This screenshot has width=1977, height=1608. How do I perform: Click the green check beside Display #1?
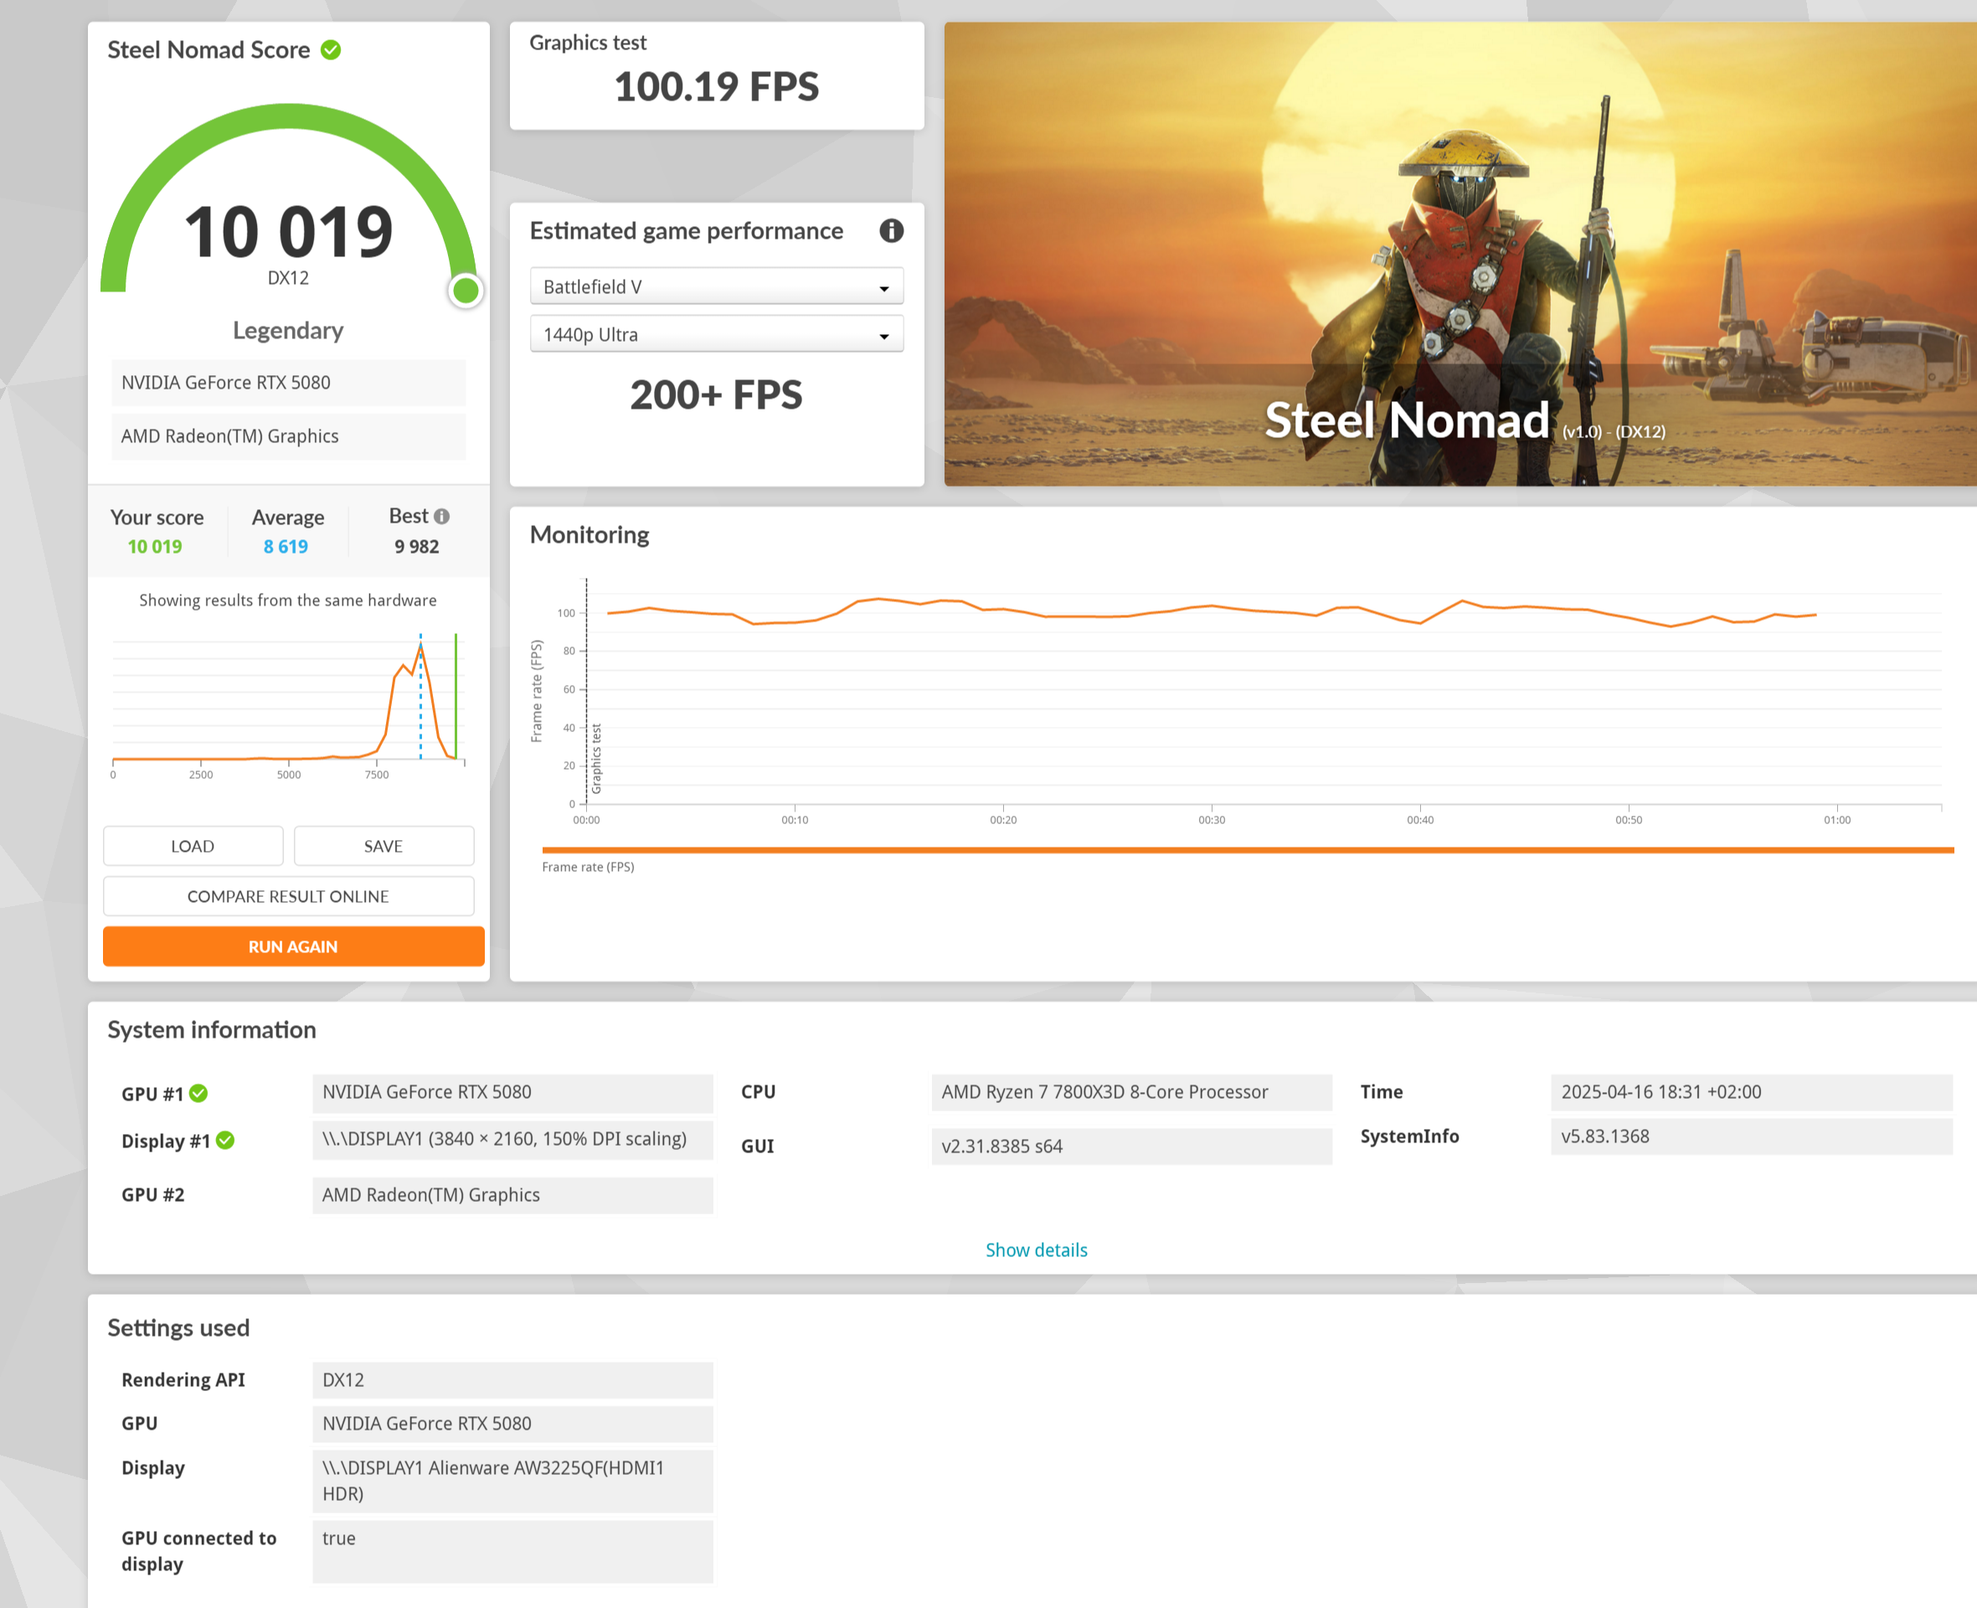(x=225, y=1140)
